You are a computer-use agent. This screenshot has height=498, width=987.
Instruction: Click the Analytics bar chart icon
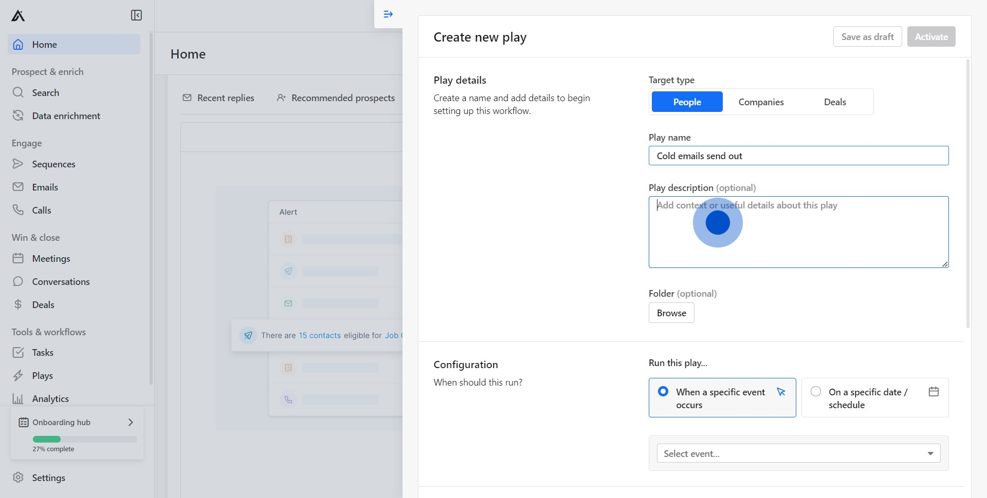[18, 398]
